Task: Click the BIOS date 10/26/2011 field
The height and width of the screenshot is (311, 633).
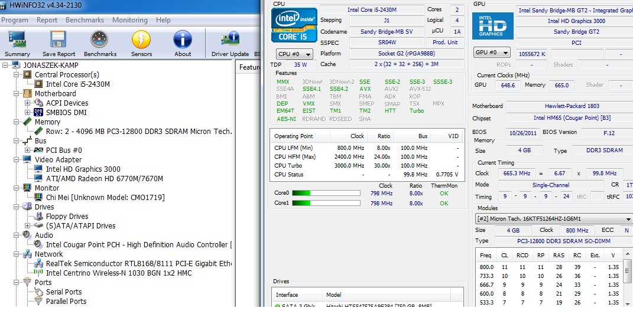Action: point(522,133)
